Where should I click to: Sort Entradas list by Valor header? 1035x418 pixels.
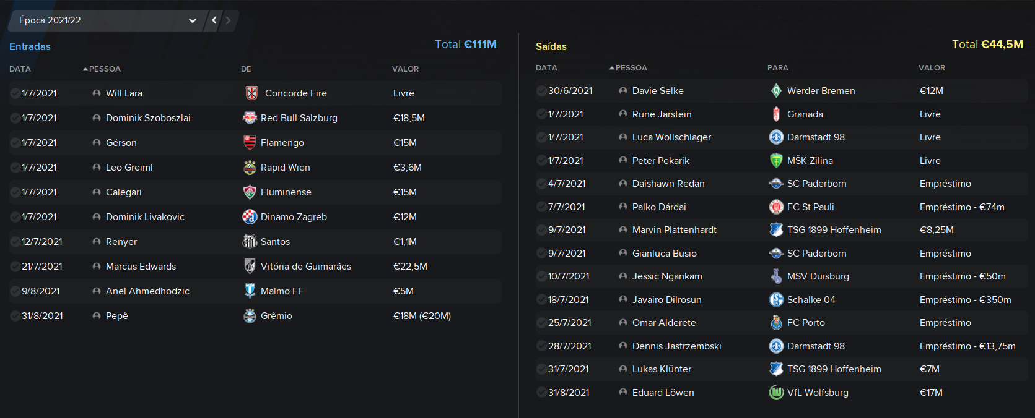tap(405, 69)
